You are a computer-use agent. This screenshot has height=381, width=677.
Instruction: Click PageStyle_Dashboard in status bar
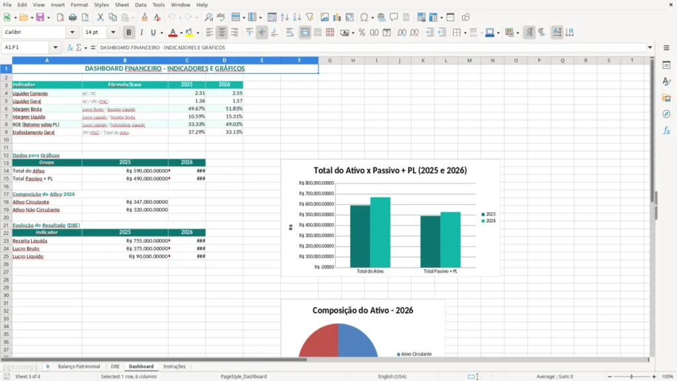[243, 376]
